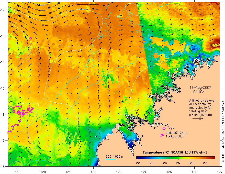
Task: Click the '0.5m/s (1kt 24h)' text
Action: pyautogui.click(x=200, y=115)
